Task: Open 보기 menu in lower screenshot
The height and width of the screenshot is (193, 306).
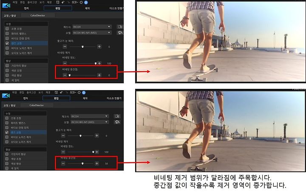Action: [x=41, y=93]
